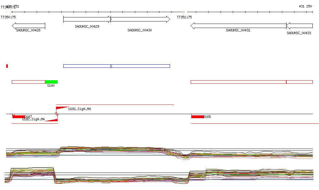Select red outlined box left of S140
The width and height of the screenshot is (319, 190).
point(28,82)
